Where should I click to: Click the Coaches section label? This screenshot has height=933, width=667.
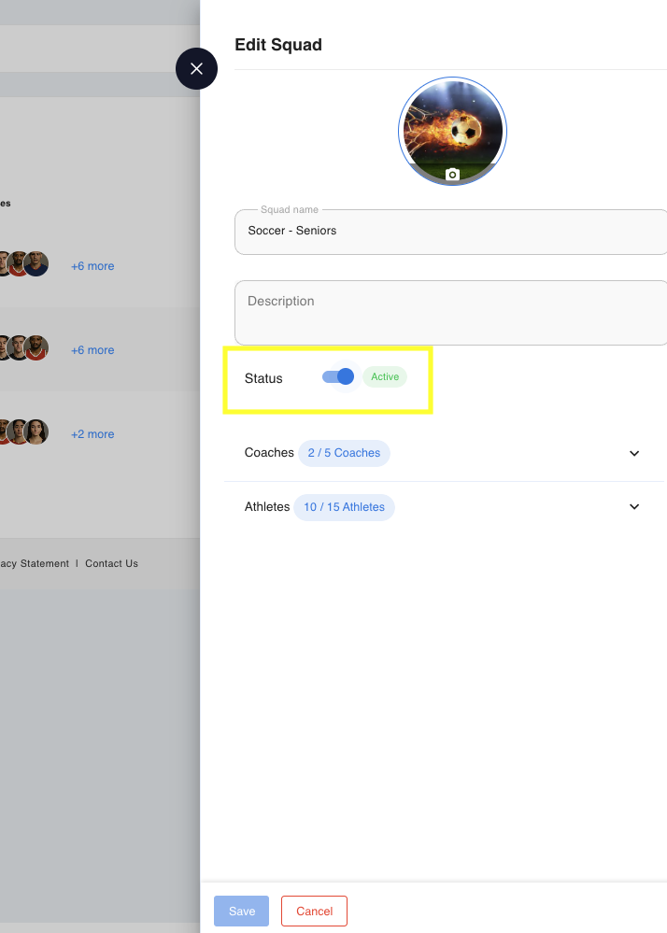pos(269,453)
